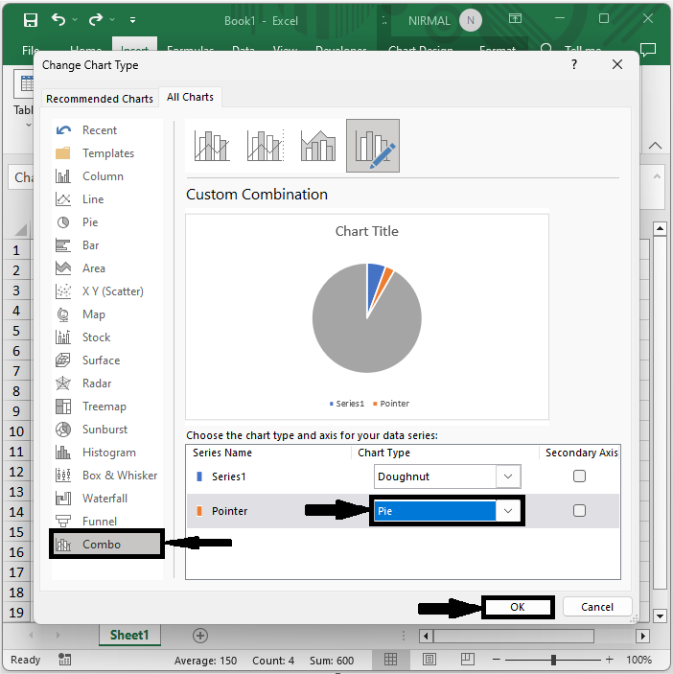Open Customize Quick Access Toolbar menu
This screenshot has height=674, width=673.
(x=133, y=20)
